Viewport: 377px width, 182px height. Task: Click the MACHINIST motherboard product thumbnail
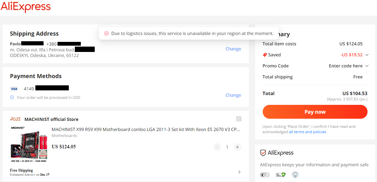(29, 145)
